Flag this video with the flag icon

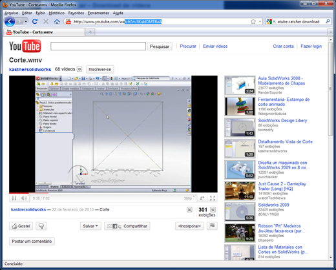[212, 225]
